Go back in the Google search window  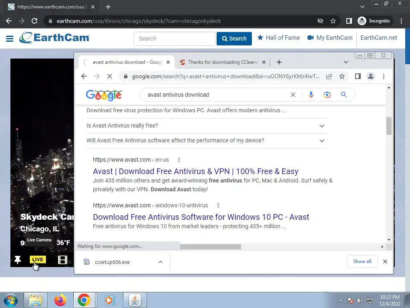click(84, 76)
